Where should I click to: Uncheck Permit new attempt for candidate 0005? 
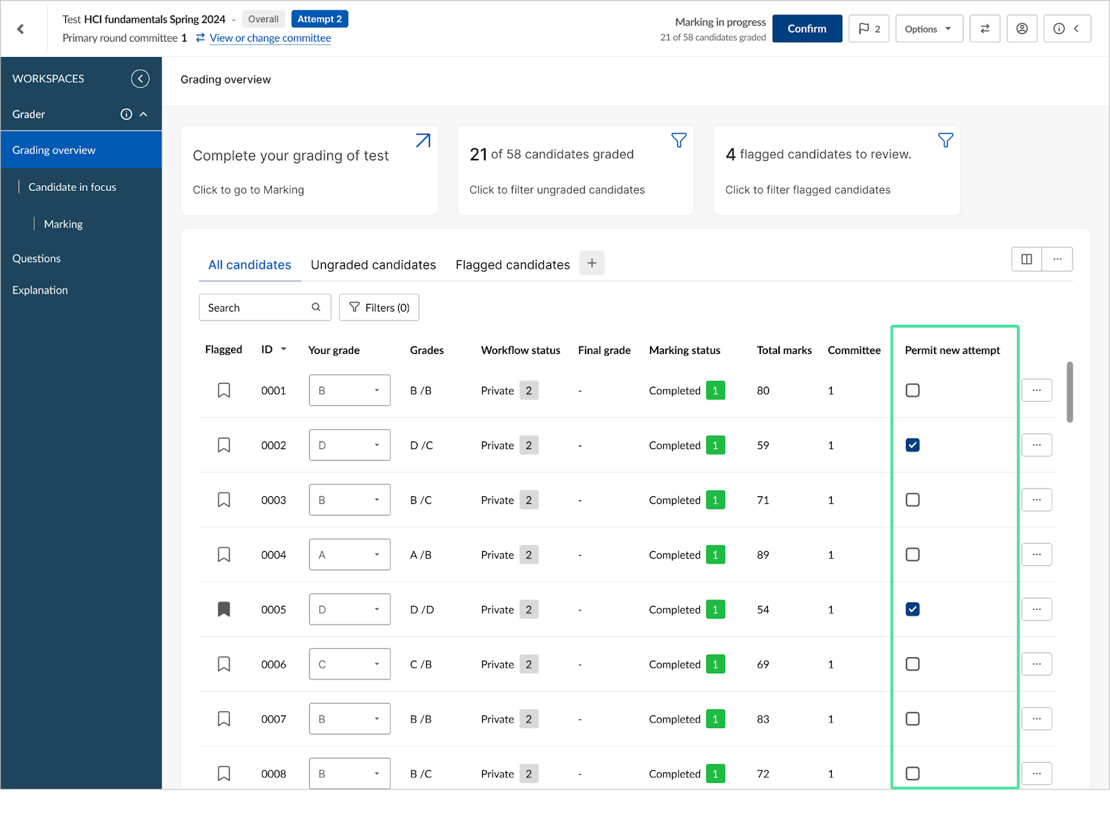[912, 609]
